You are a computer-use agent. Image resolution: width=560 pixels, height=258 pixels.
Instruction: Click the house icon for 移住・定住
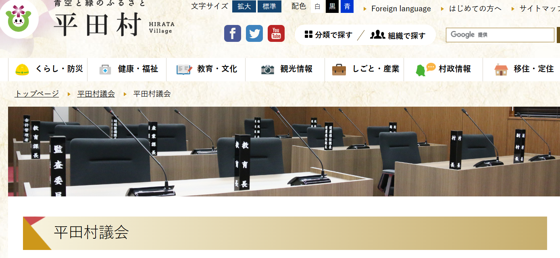pyautogui.click(x=500, y=70)
